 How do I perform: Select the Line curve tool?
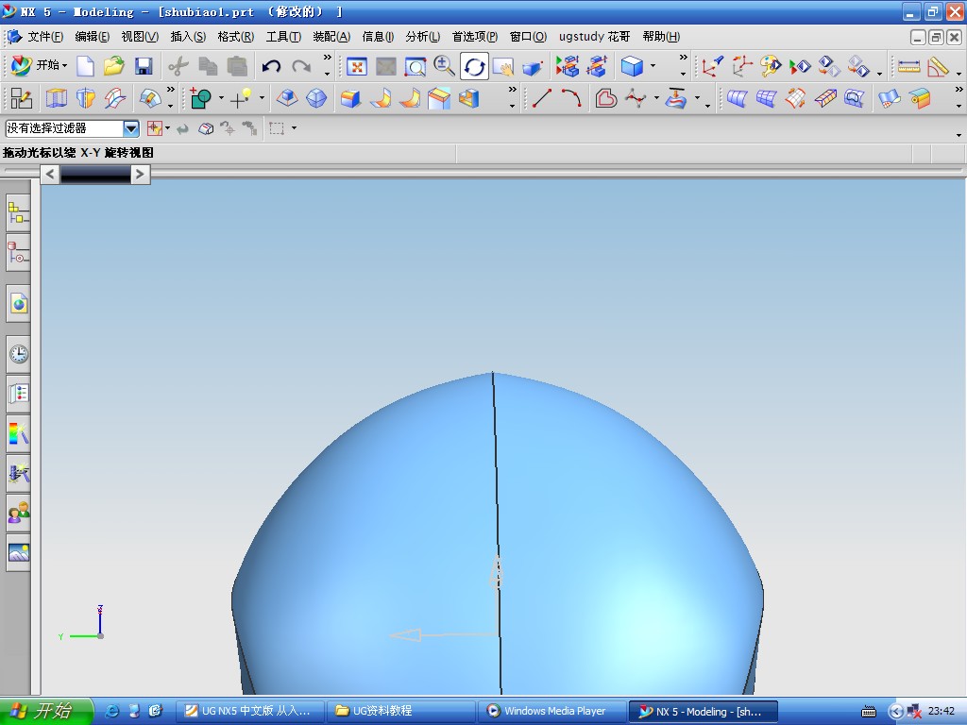click(542, 98)
